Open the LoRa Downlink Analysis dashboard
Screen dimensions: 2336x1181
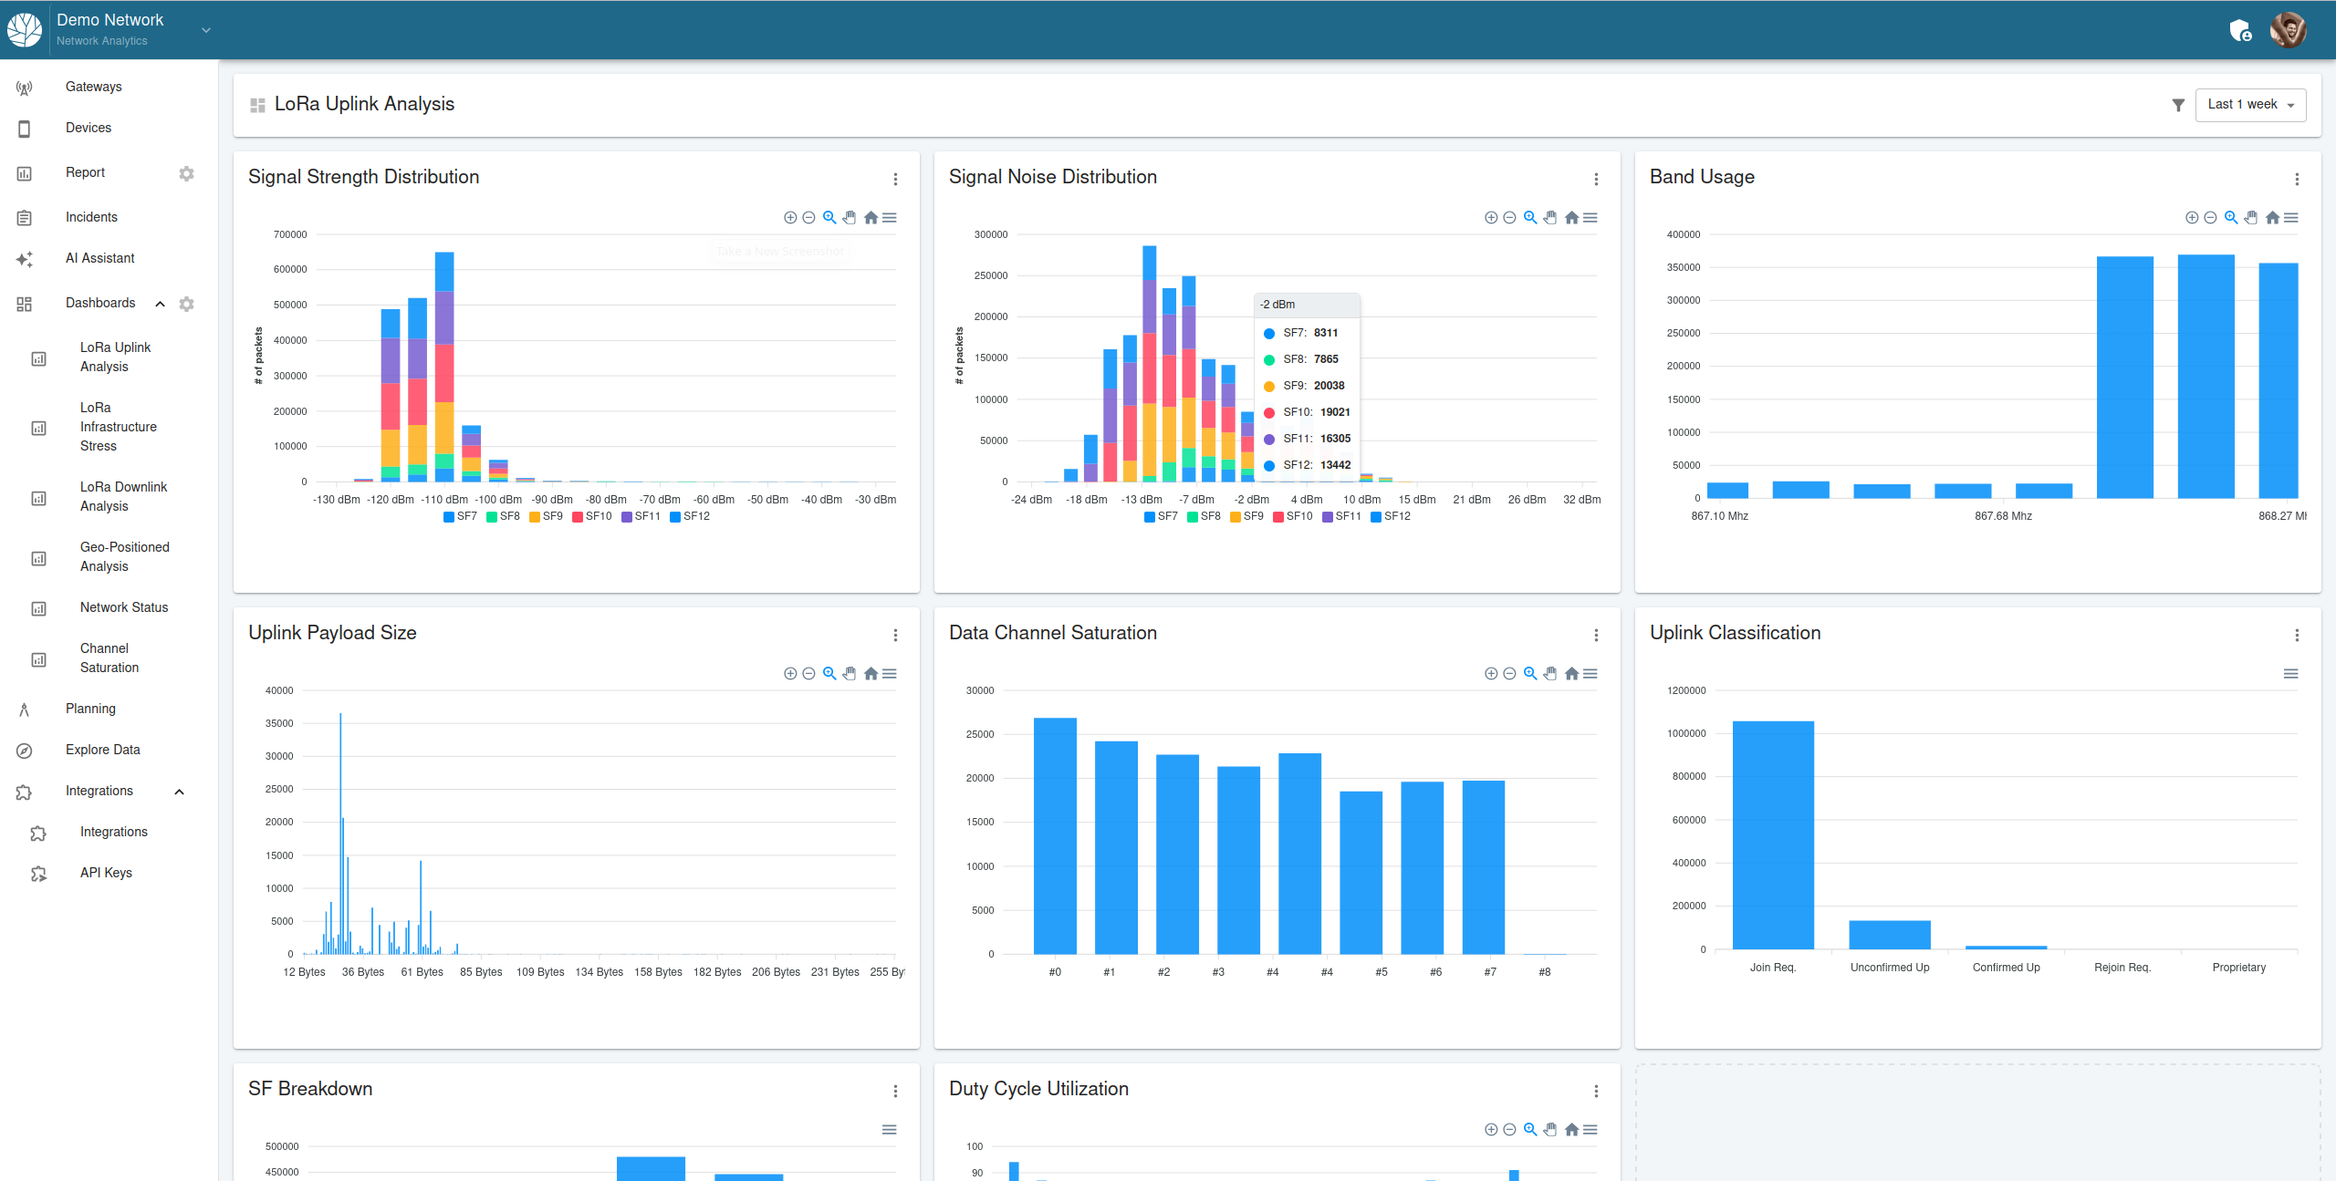123,496
